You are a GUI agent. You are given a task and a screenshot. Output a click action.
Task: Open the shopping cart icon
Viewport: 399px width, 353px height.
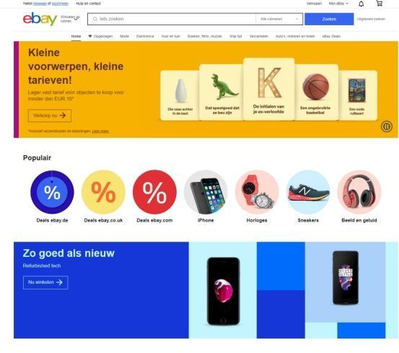[379, 4]
